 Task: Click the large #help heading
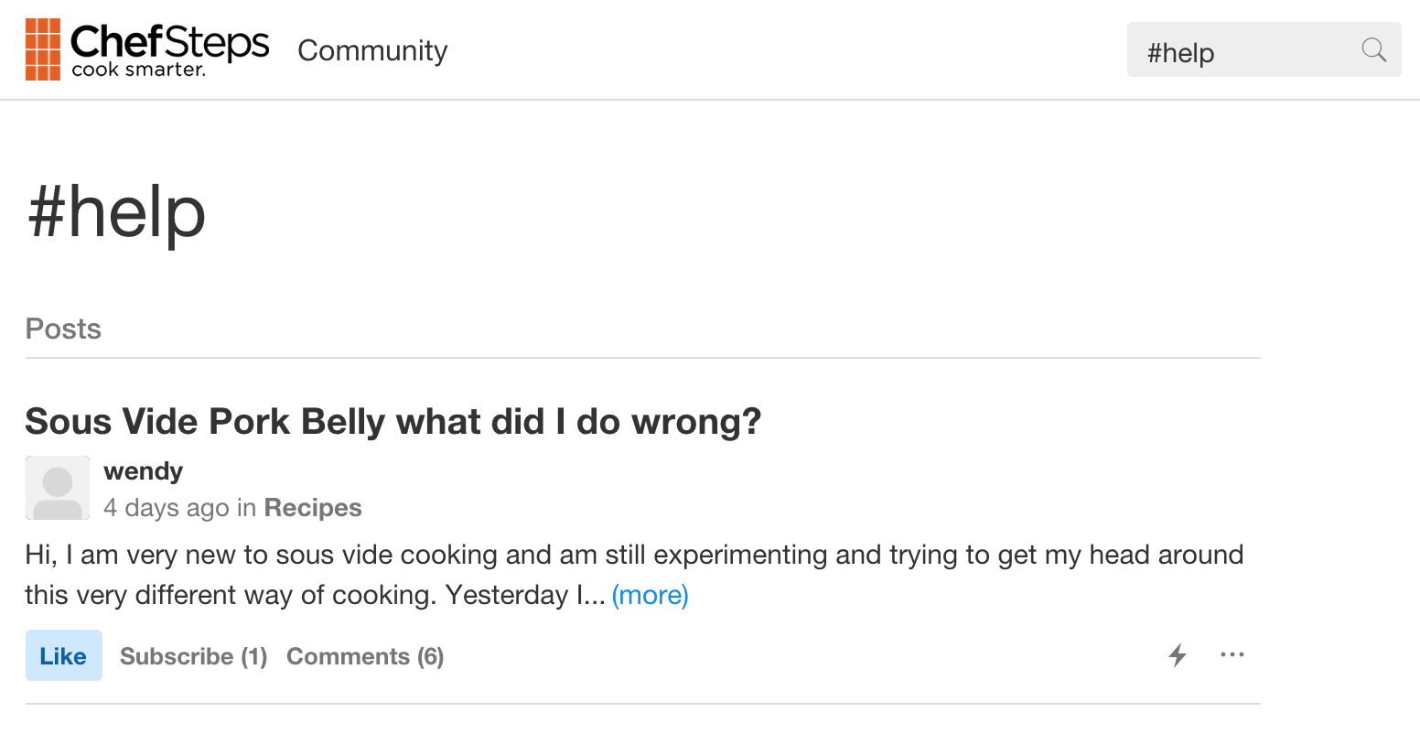(x=116, y=212)
